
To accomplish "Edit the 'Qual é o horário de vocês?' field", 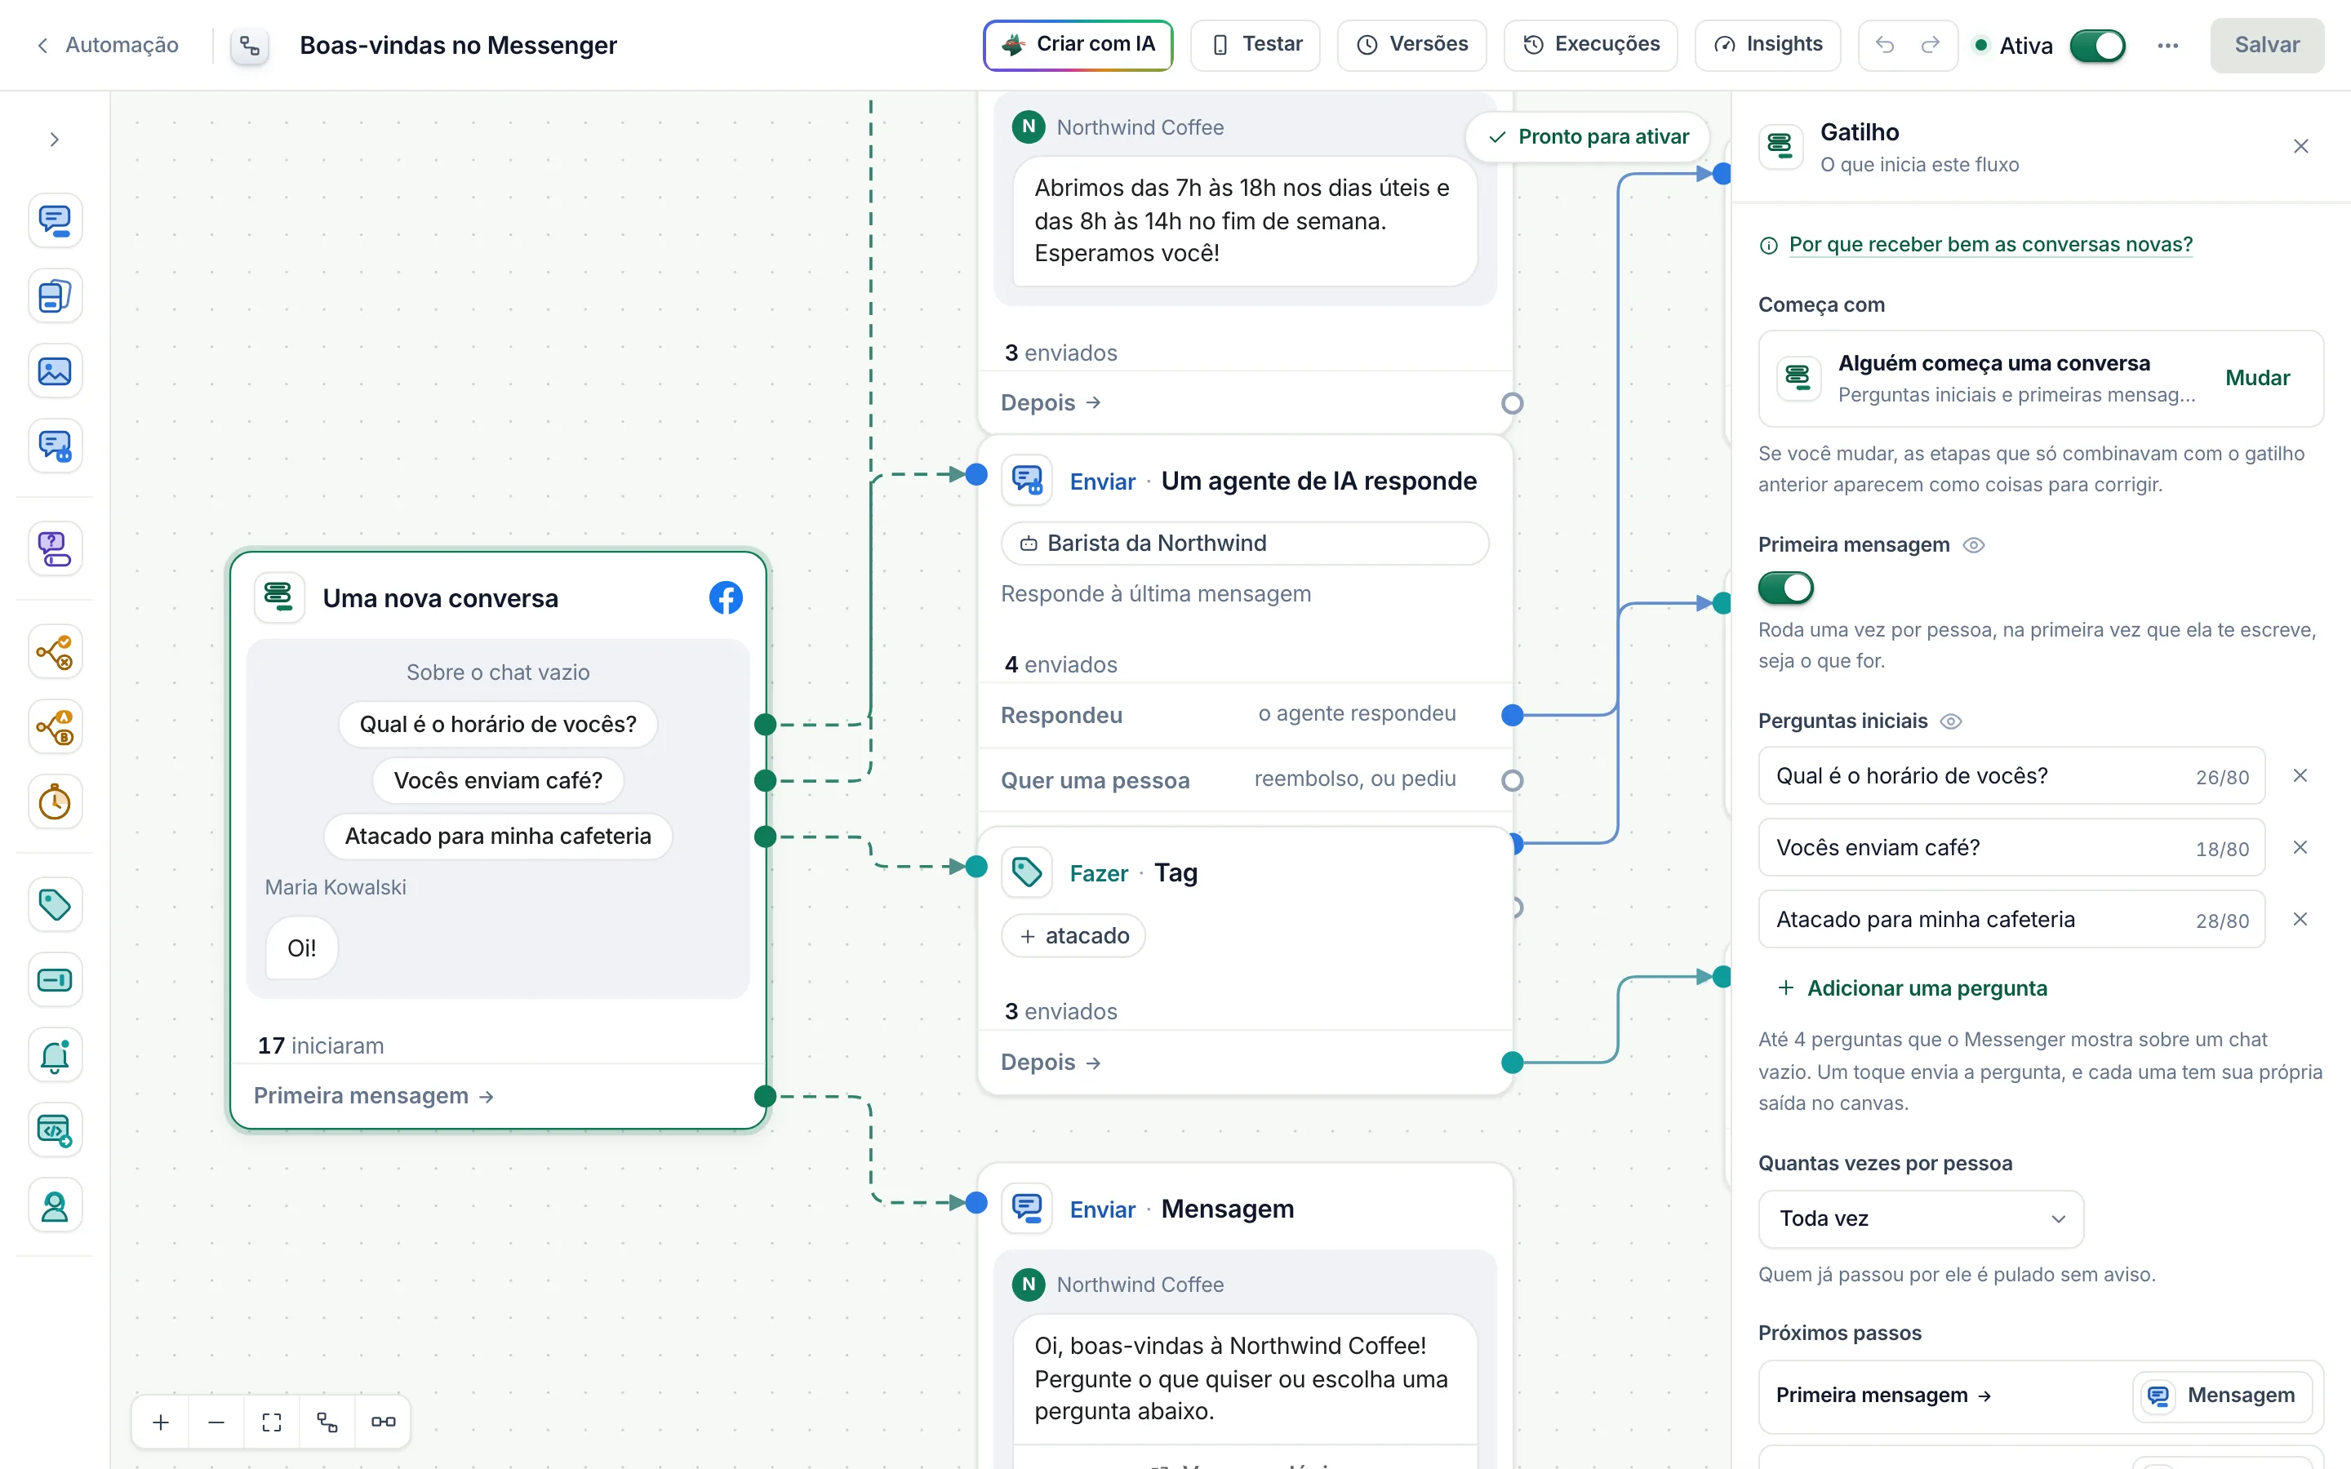I will pos(2011,775).
